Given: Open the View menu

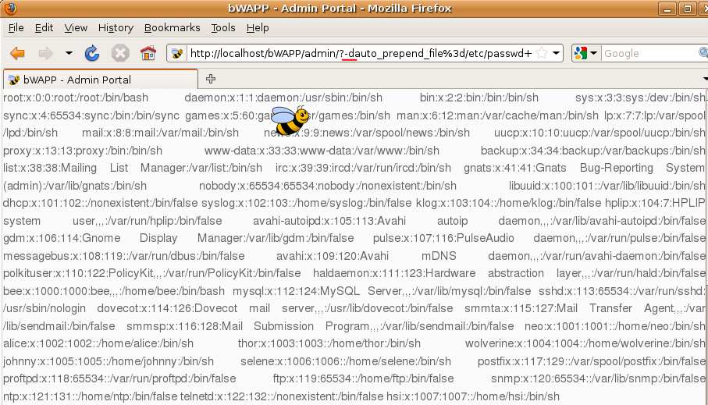Looking at the screenshot, I should [76, 27].
